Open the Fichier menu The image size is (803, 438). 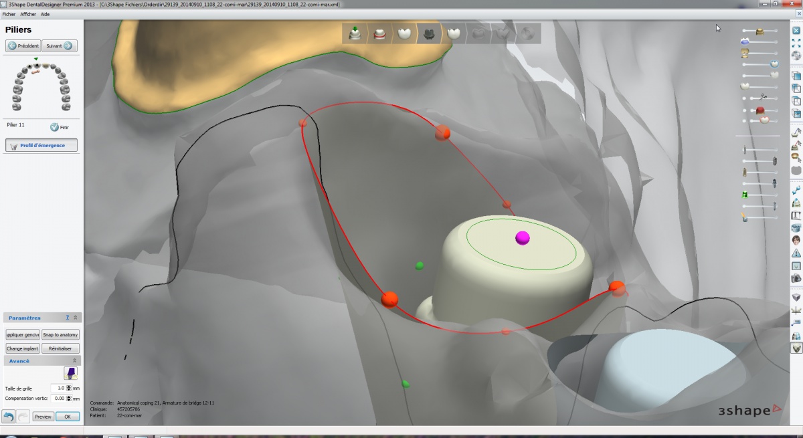pyautogui.click(x=9, y=14)
